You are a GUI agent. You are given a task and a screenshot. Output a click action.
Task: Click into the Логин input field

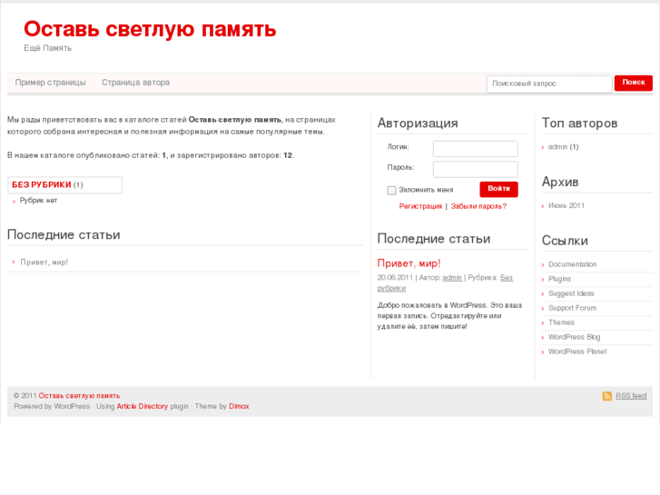click(x=475, y=149)
